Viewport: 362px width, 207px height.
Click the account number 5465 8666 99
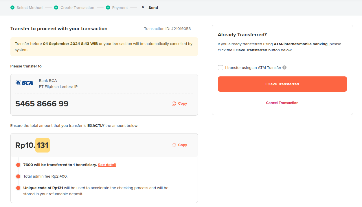(x=42, y=103)
